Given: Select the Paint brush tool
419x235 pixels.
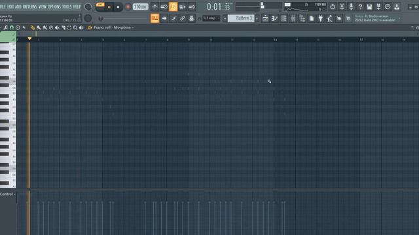Looking at the screenshot, I should click(39, 27).
